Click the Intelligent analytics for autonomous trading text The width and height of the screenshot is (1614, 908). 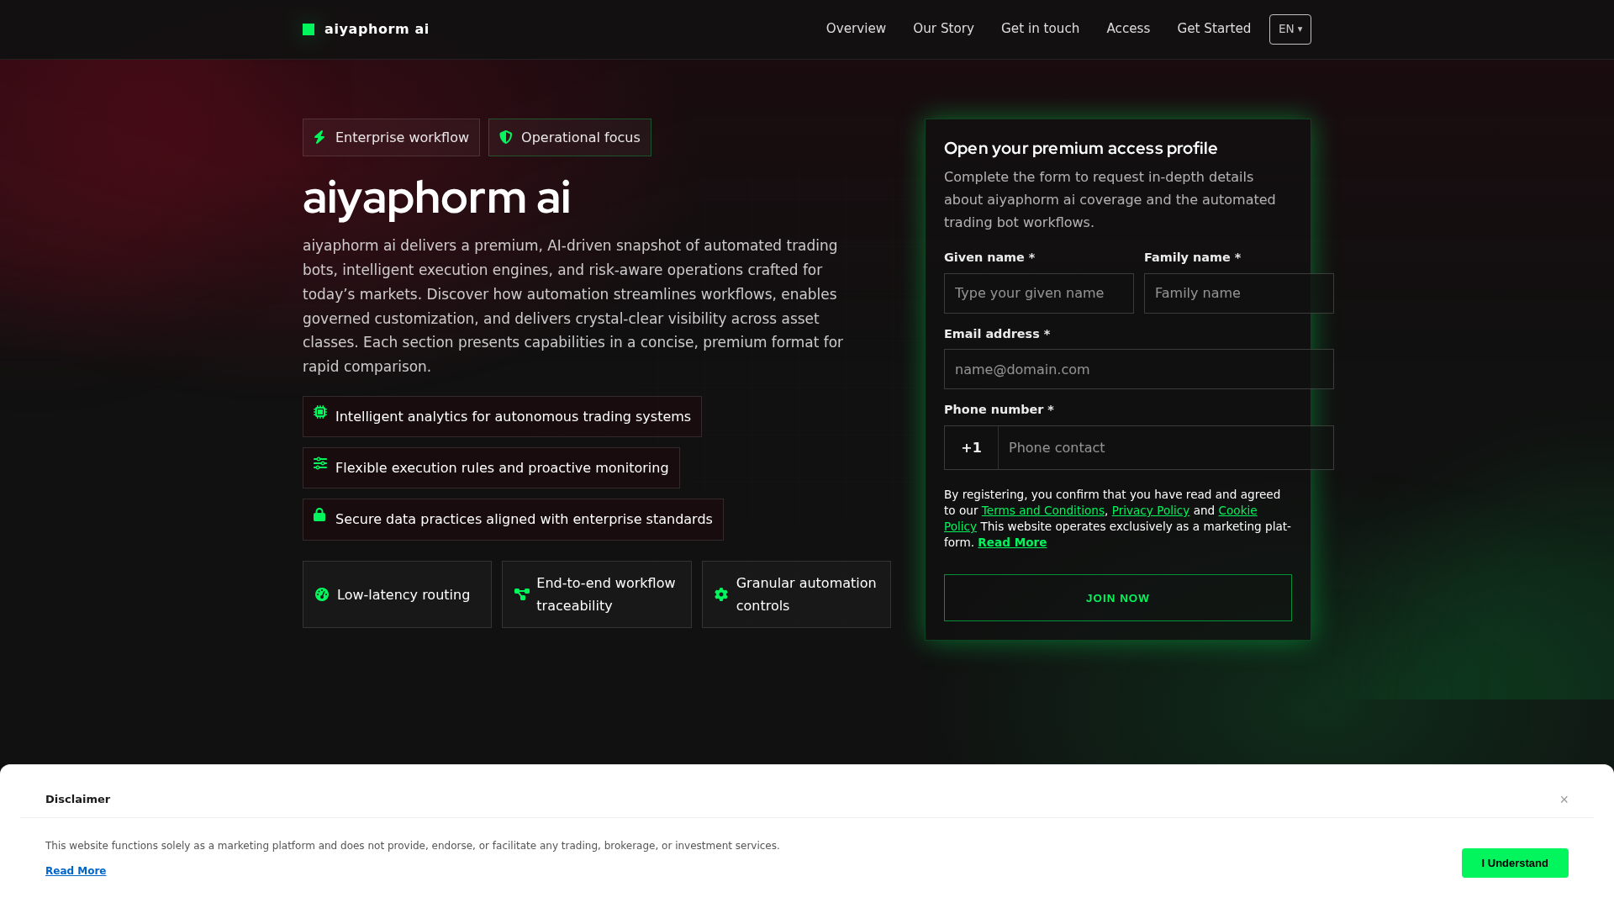click(x=513, y=417)
